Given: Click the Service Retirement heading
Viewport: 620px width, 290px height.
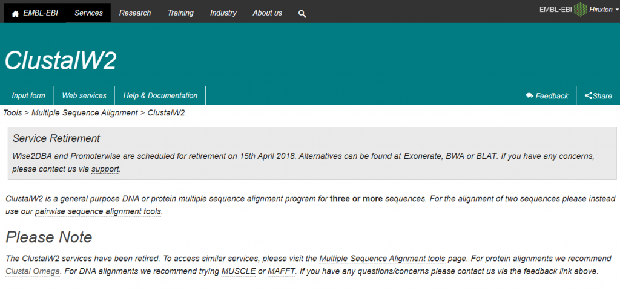Looking at the screenshot, I should coord(56,138).
